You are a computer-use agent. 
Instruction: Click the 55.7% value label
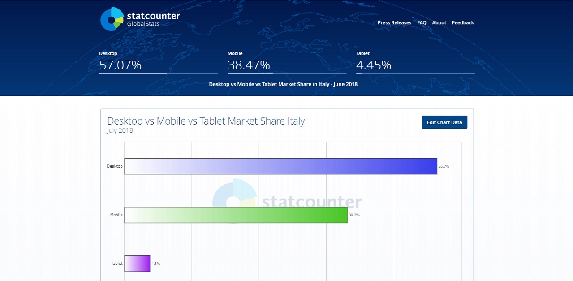[444, 166]
